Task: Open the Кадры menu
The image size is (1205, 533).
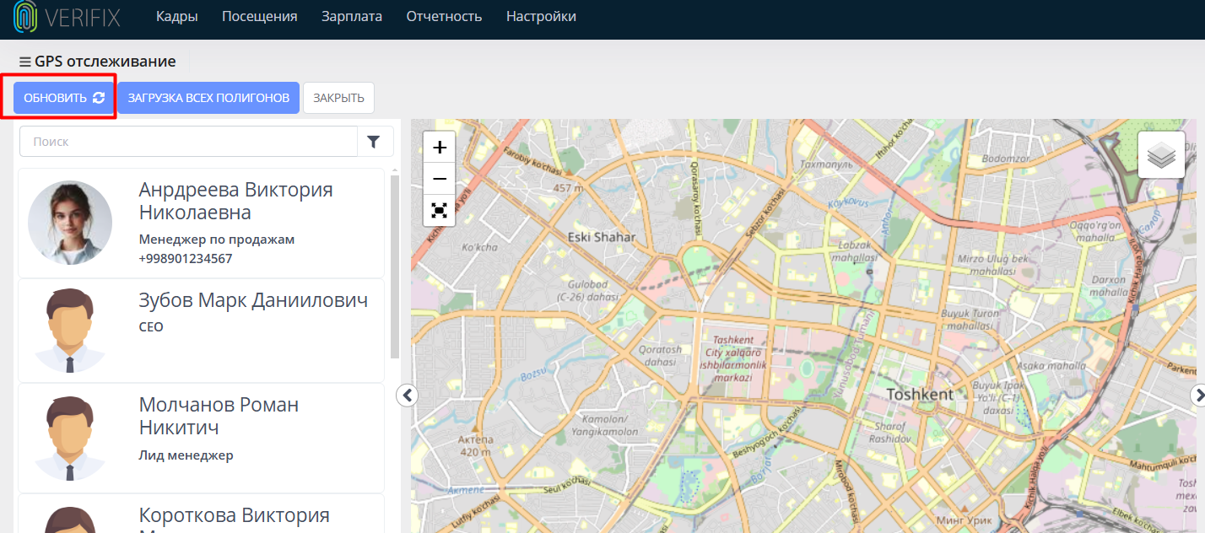Action: 177,17
